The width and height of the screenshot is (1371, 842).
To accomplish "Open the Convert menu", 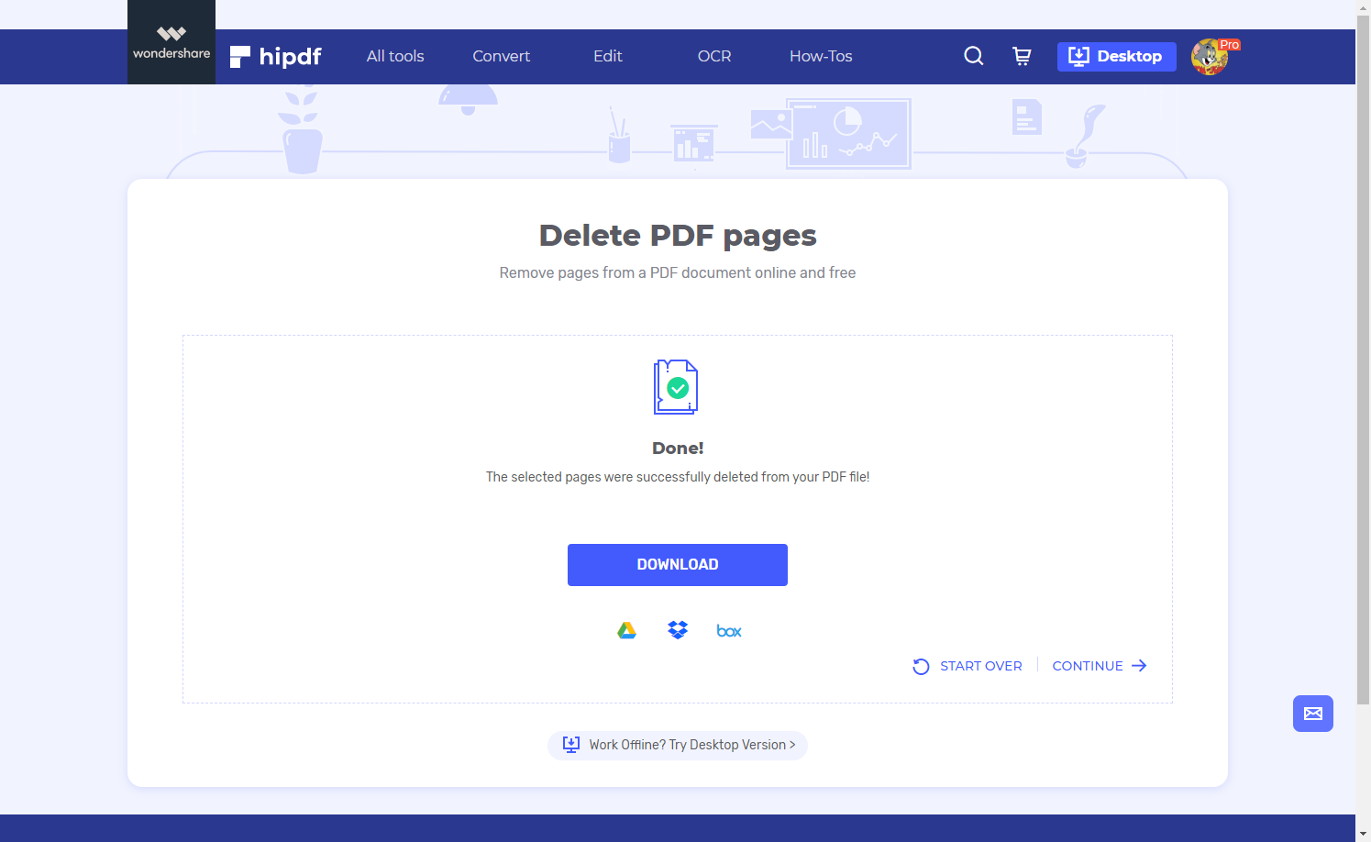I will [501, 56].
